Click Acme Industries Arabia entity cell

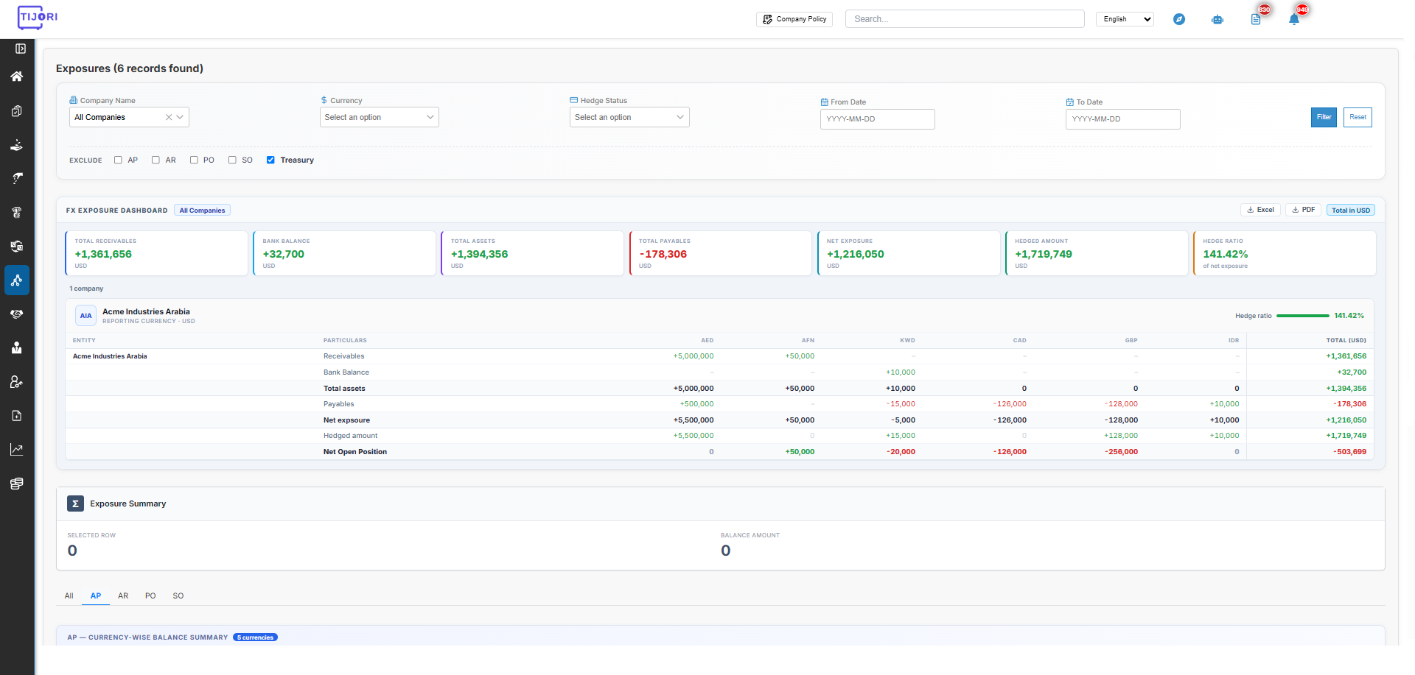[110, 356]
